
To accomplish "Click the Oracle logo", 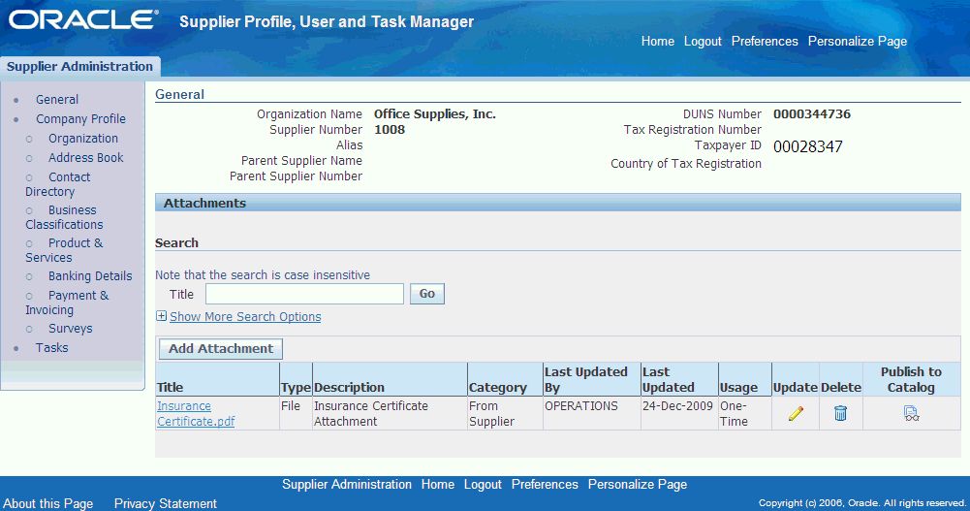I will tap(83, 20).
